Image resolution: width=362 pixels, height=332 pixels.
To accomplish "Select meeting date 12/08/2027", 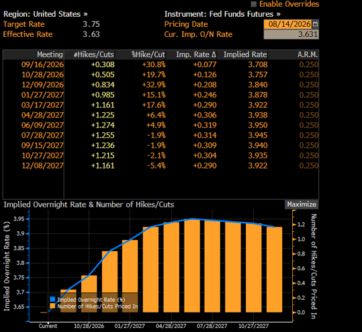I will click(x=42, y=165).
